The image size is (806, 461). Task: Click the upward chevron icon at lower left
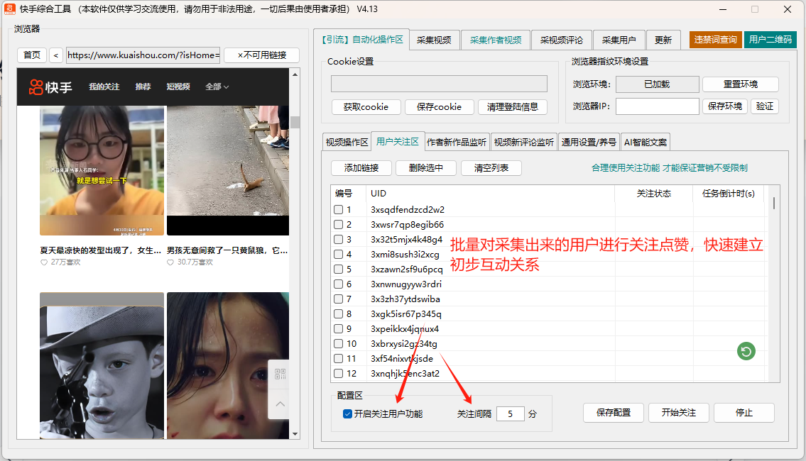280,404
